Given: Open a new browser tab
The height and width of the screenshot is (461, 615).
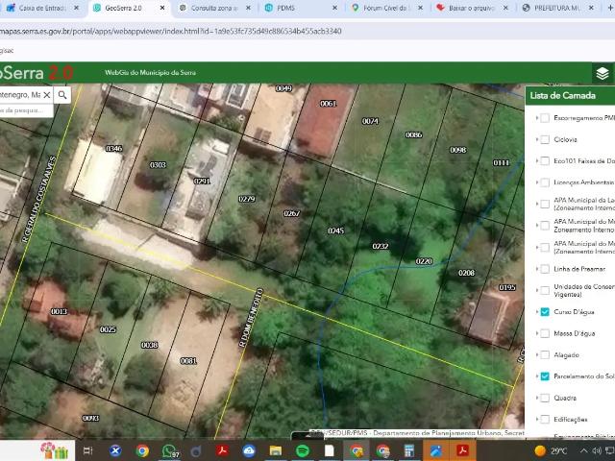Looking at the screenshot, I should (x=610, y=8).
